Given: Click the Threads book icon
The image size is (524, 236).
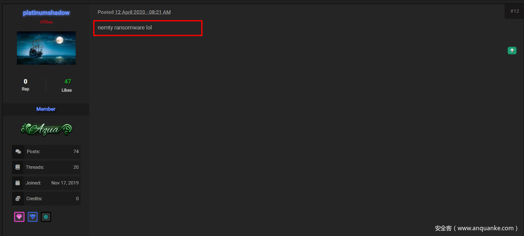Looking at the screenshot, I should tap(18, 168).
